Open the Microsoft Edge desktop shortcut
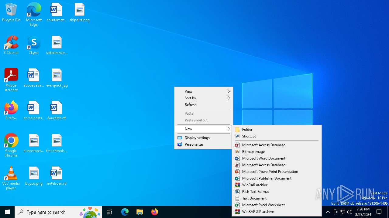The width and height of the screenshot is (389, 218). pos(34,14)
